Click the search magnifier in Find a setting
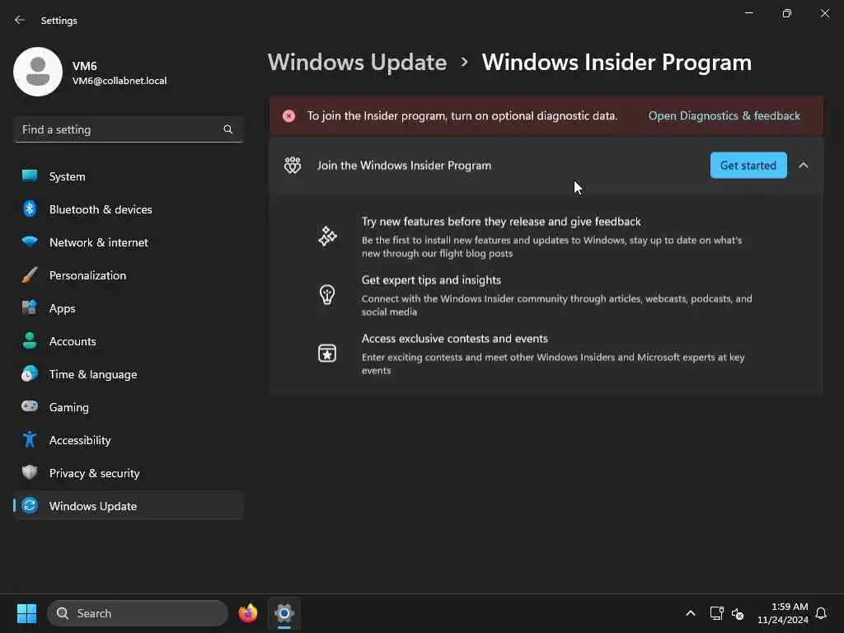844x633 pixels. click(227, 129)
